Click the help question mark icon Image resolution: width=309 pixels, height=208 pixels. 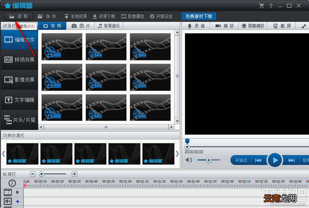click(x=271, y=6)
